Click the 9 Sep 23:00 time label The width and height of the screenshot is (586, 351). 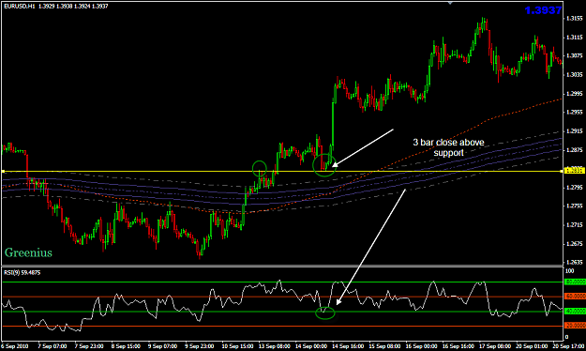point(200,346)
